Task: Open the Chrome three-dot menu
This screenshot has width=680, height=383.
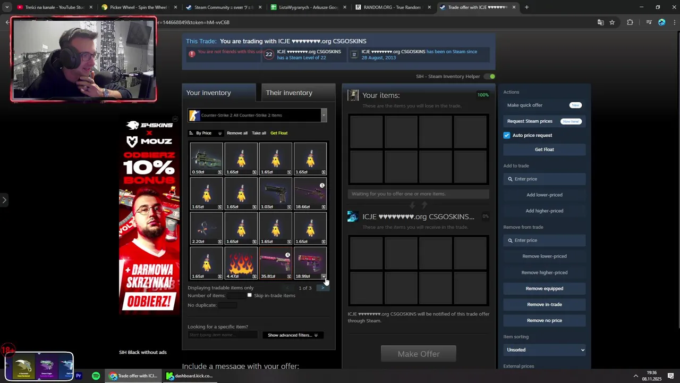Action: pos(674,22)
